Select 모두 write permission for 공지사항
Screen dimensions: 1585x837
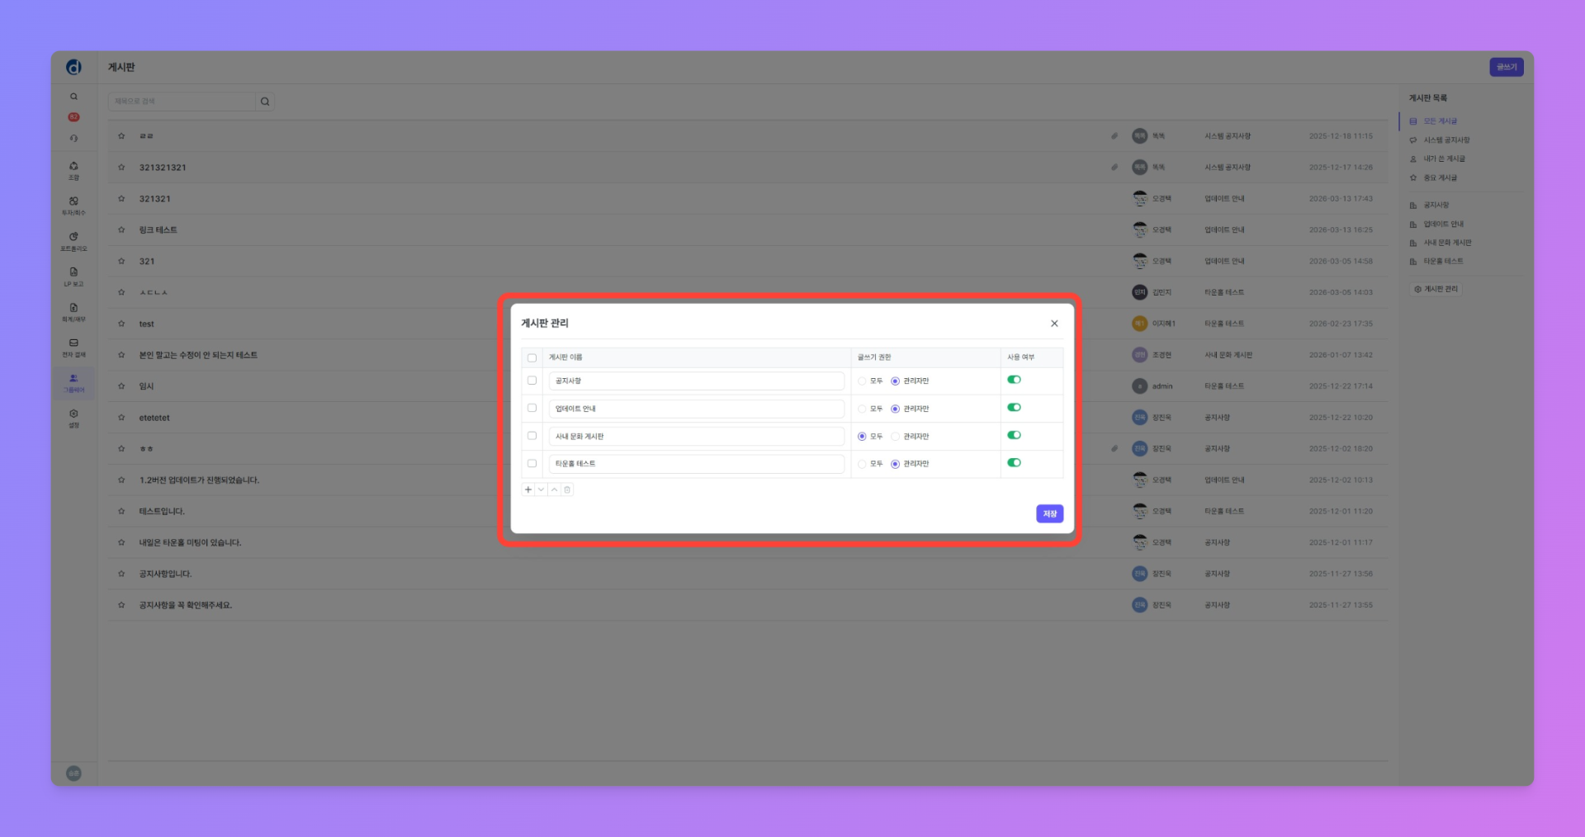point(862,381)
